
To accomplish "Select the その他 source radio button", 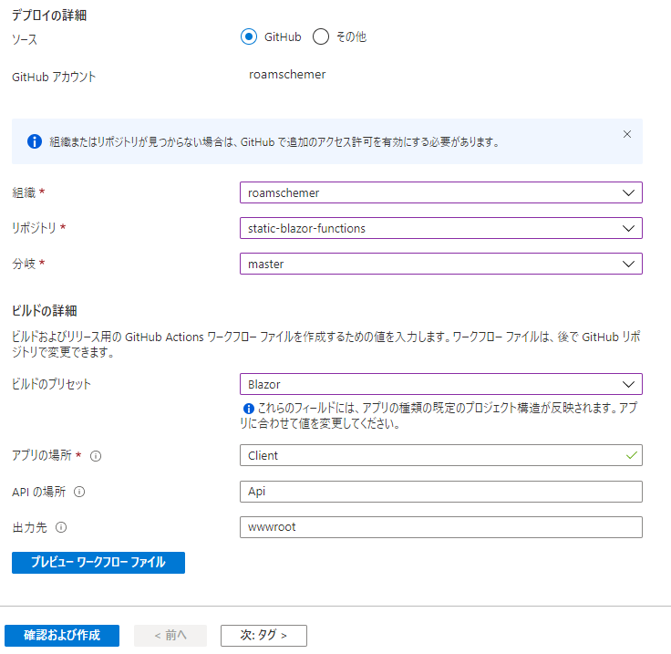I will coord(321,36).
